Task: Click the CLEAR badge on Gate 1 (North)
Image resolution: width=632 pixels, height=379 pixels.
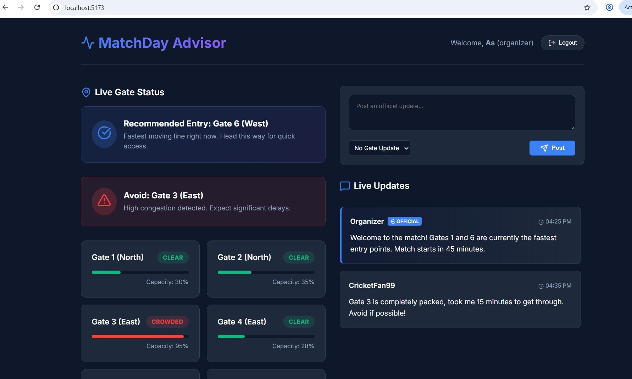Action: (x=173, y=258)
